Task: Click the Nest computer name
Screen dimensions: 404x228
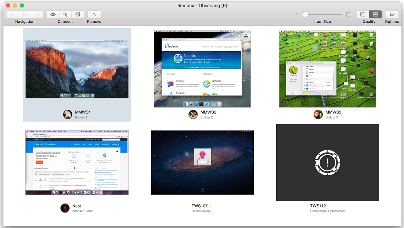Action: (x=76, y=206)
